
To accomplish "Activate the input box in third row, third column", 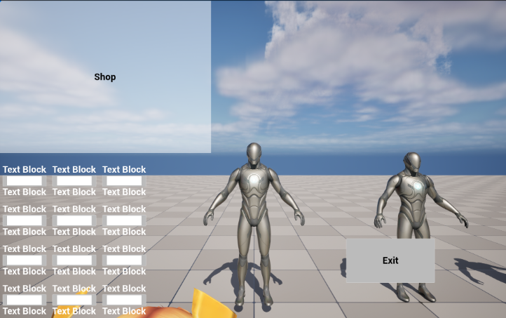I will pyautogui.click(x=124, y=260).
